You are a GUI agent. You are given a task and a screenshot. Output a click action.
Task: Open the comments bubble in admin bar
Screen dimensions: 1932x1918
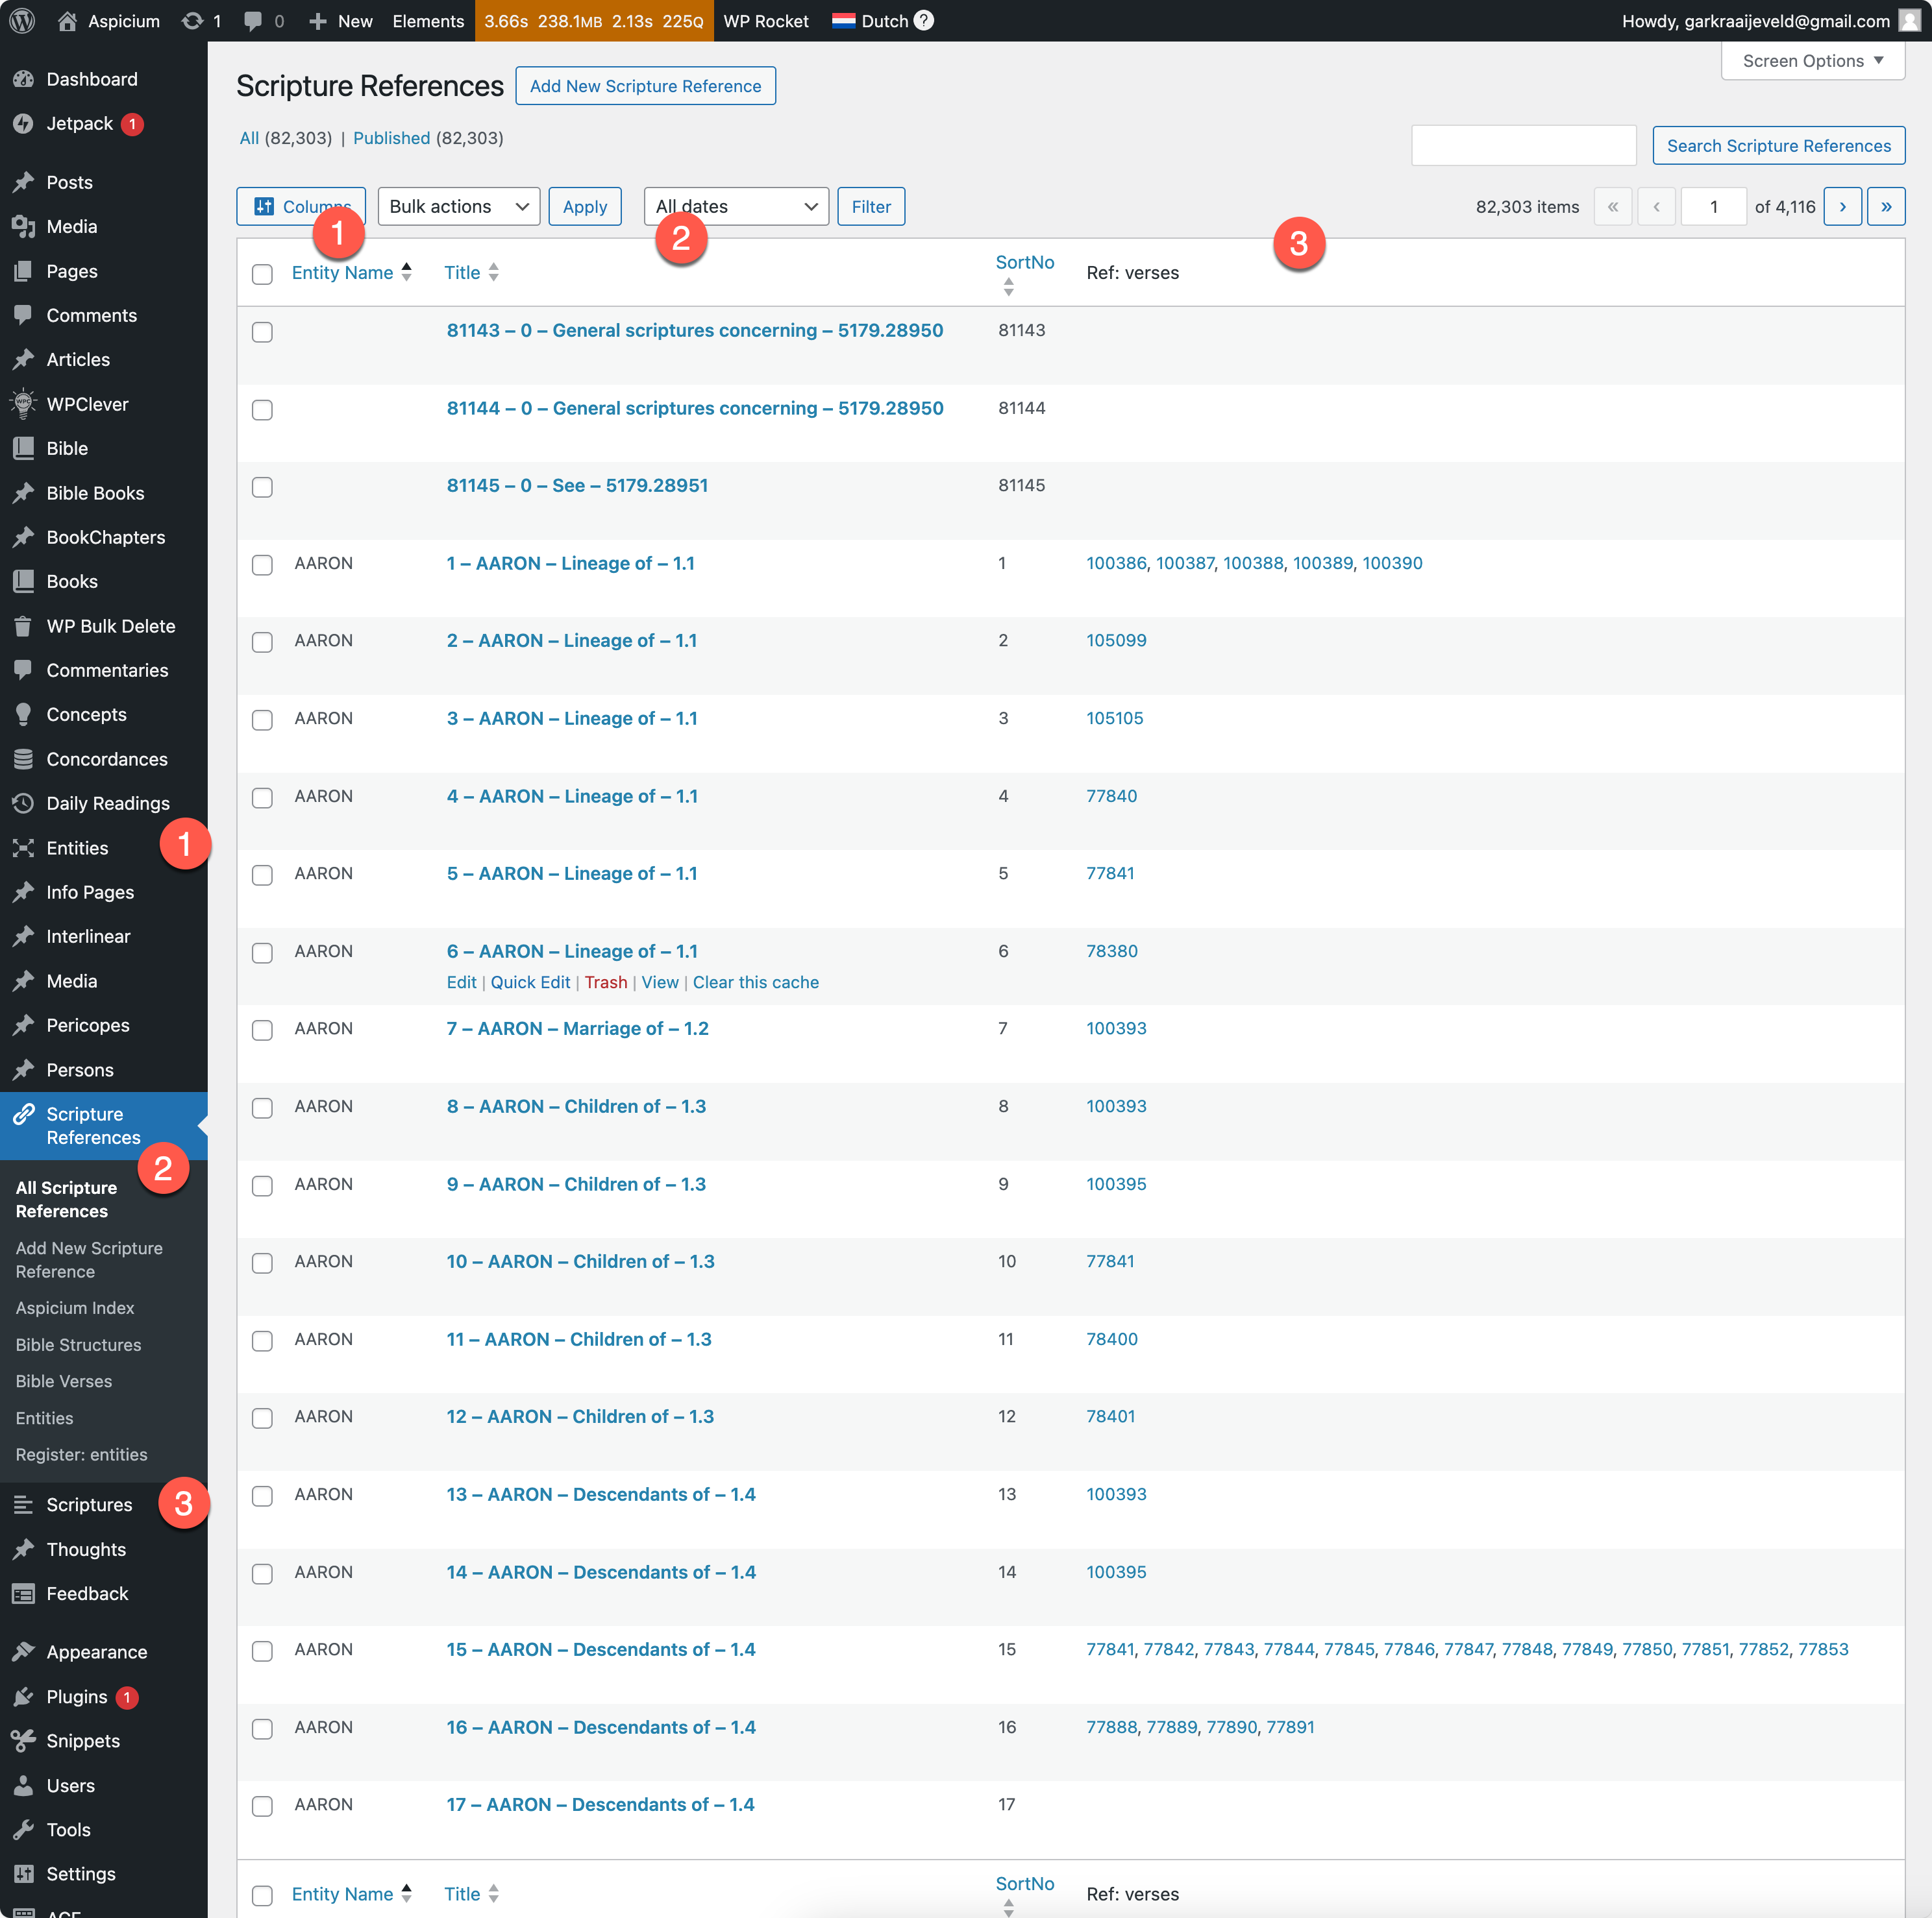click(253, 21)
